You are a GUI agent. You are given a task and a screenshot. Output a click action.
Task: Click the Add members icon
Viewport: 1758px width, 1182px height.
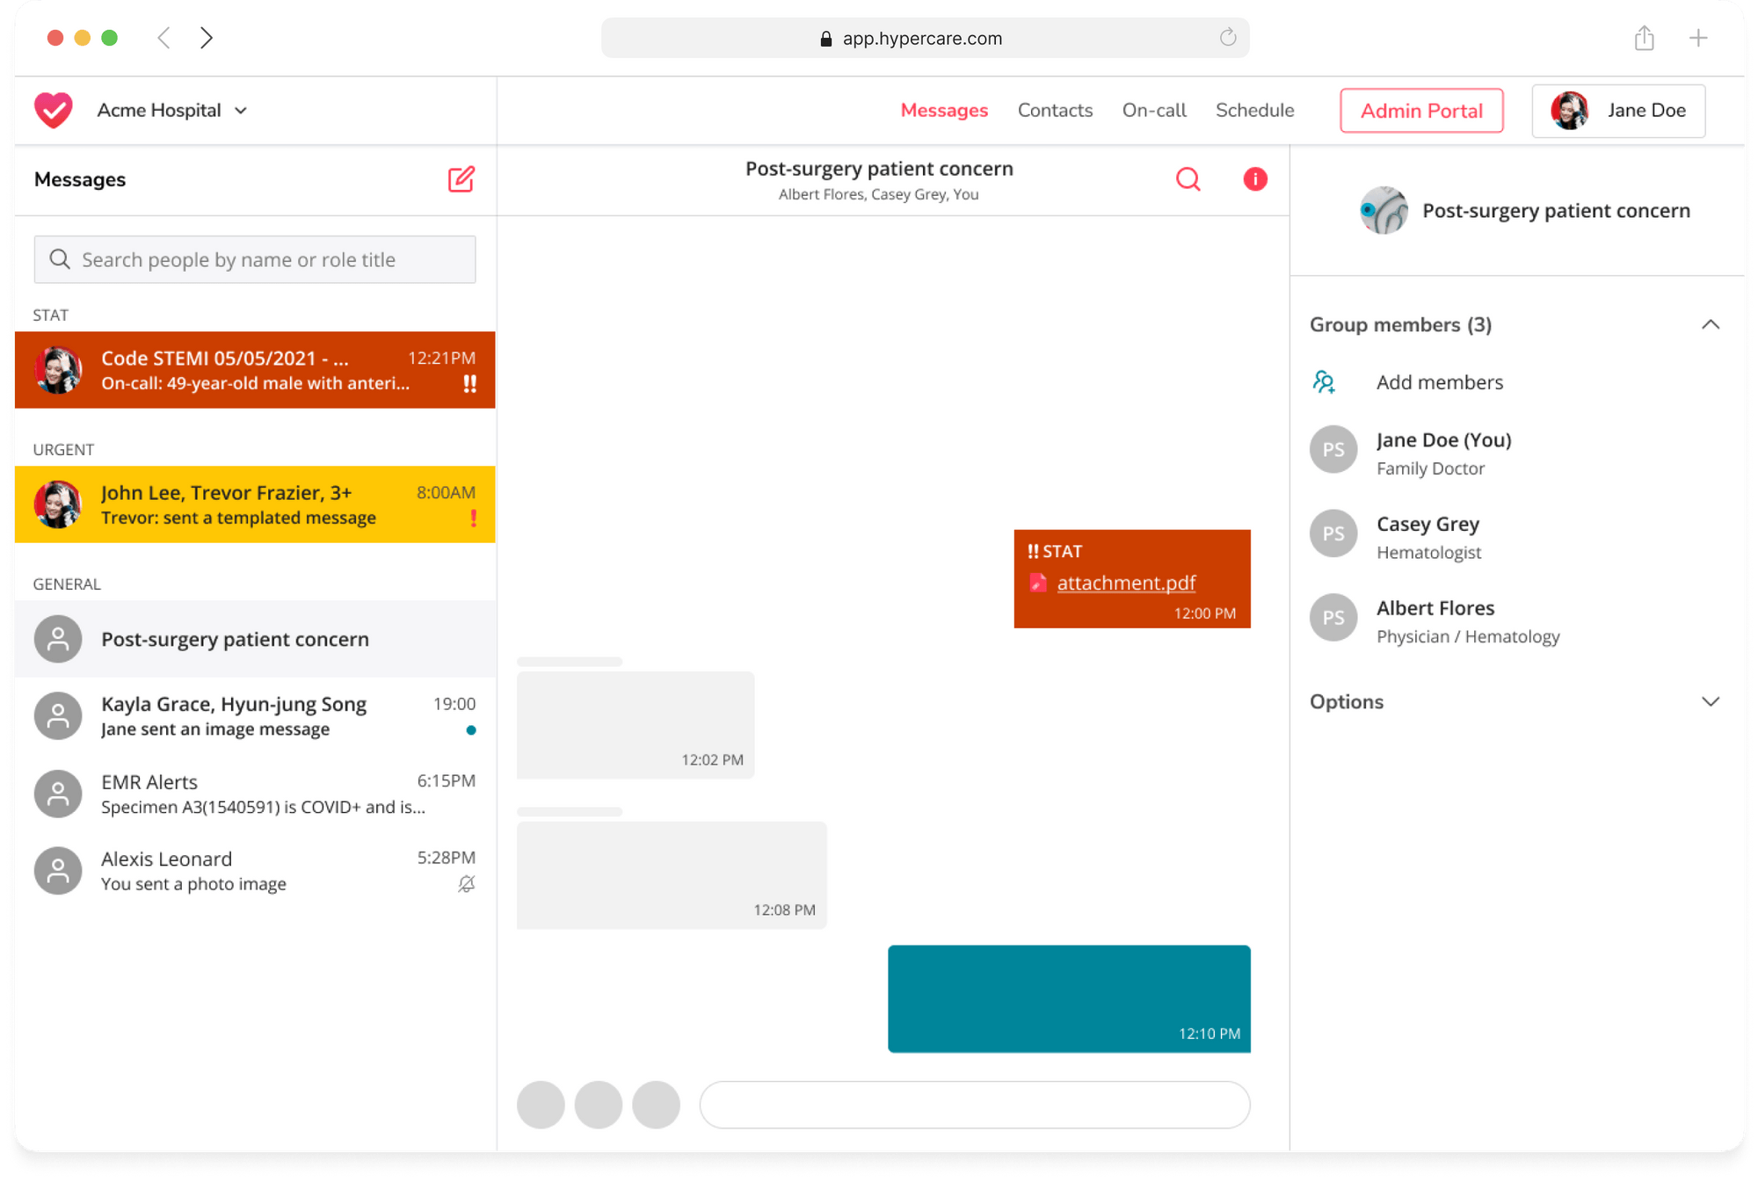(x=1324, y=382)
